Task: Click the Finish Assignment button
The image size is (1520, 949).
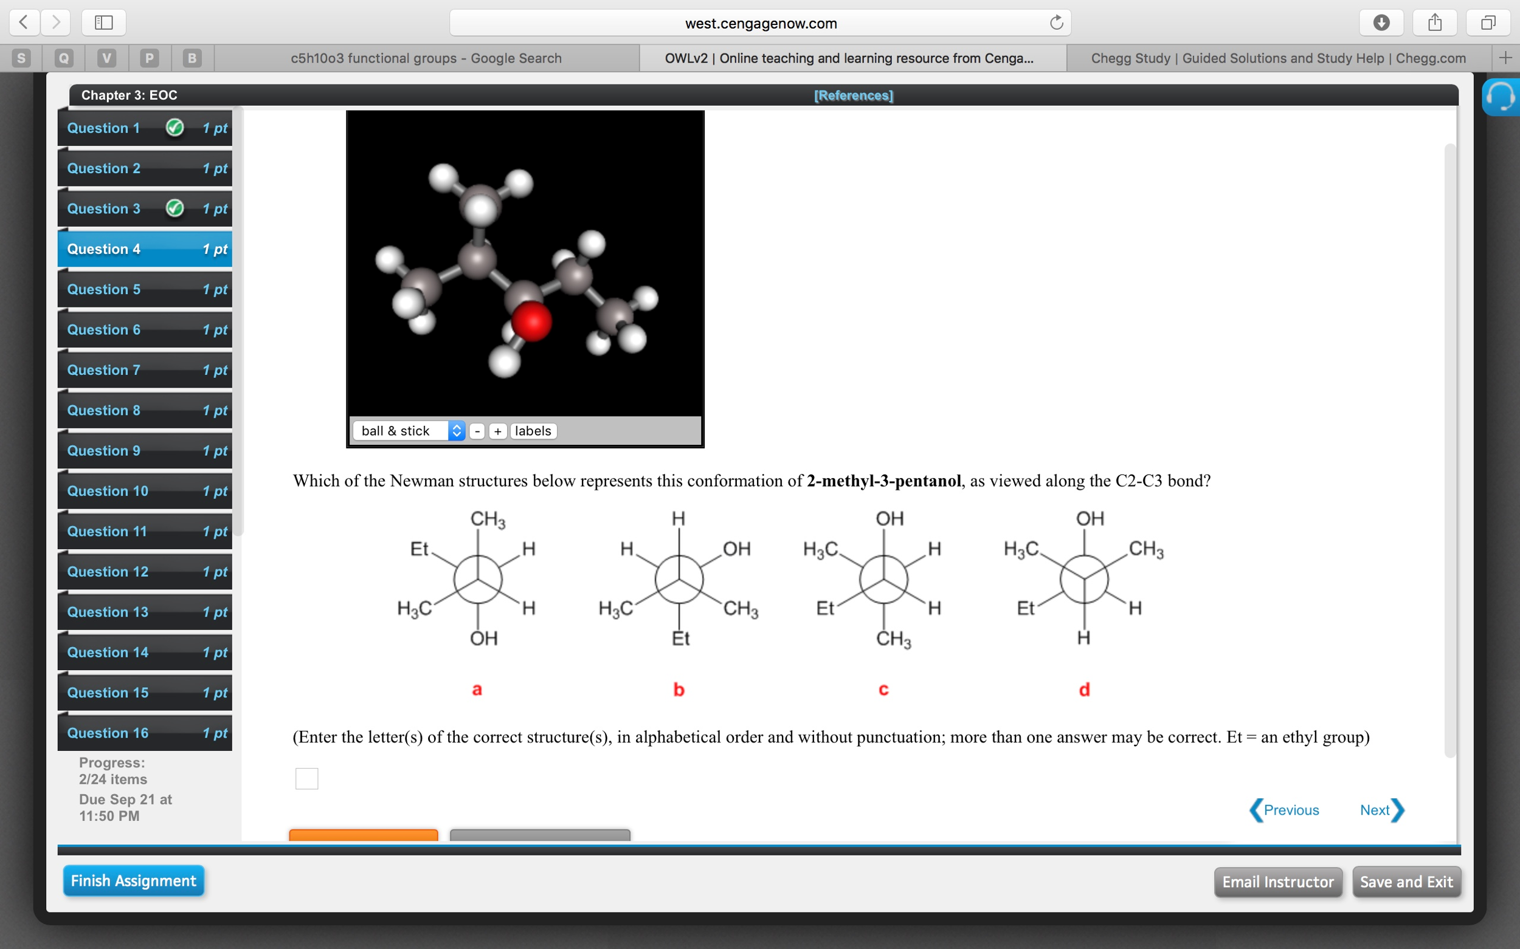Action: 133,880
